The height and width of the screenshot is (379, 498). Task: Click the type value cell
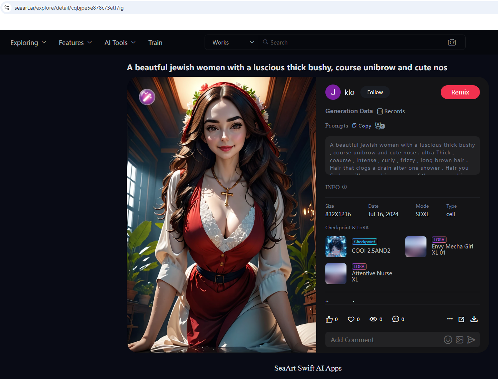point(451,214)
